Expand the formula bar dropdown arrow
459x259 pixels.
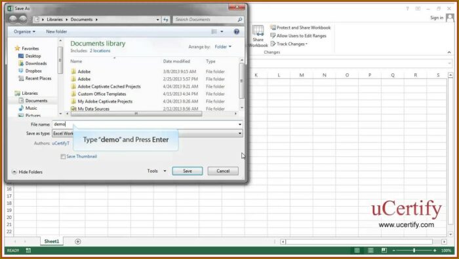pos(449,63)
